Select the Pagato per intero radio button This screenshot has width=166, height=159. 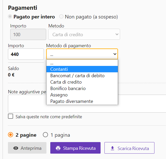tap(10, 17)
